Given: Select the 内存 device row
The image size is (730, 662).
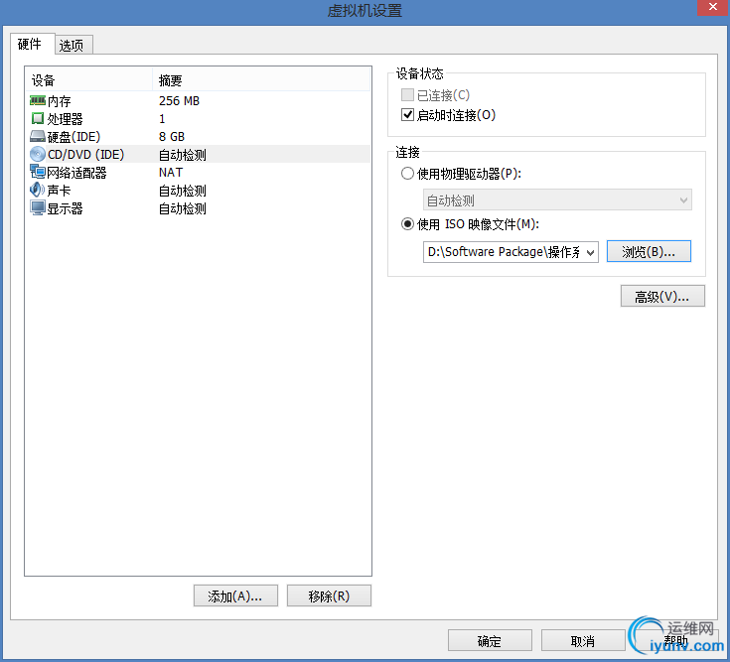Looking at the screenshot, I should [x=199, y=100].
